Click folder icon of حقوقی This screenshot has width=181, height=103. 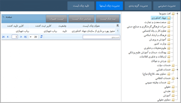[173, 87]
